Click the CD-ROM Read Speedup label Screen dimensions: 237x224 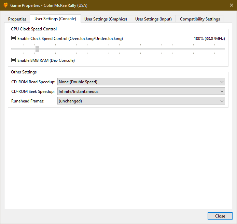[33, 82]
